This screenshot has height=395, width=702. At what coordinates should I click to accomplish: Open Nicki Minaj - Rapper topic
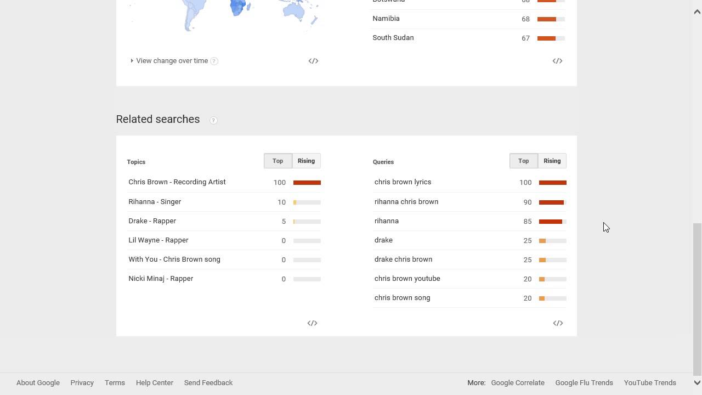(161, 279)
